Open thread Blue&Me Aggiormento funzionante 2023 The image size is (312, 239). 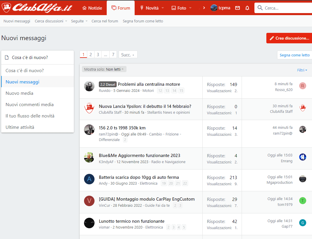(x=140, y=156)
